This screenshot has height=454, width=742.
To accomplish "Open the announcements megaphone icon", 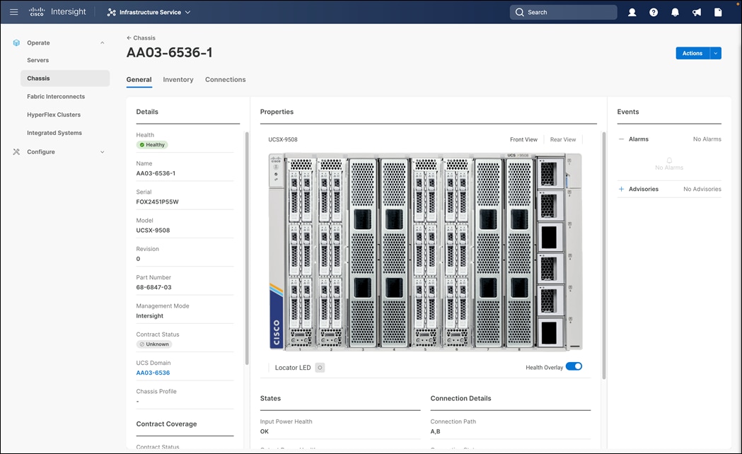I will [696, 12].
